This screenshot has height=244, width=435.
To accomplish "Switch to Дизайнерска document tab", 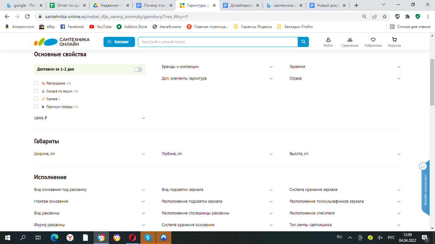I will (x=241, y=5).
